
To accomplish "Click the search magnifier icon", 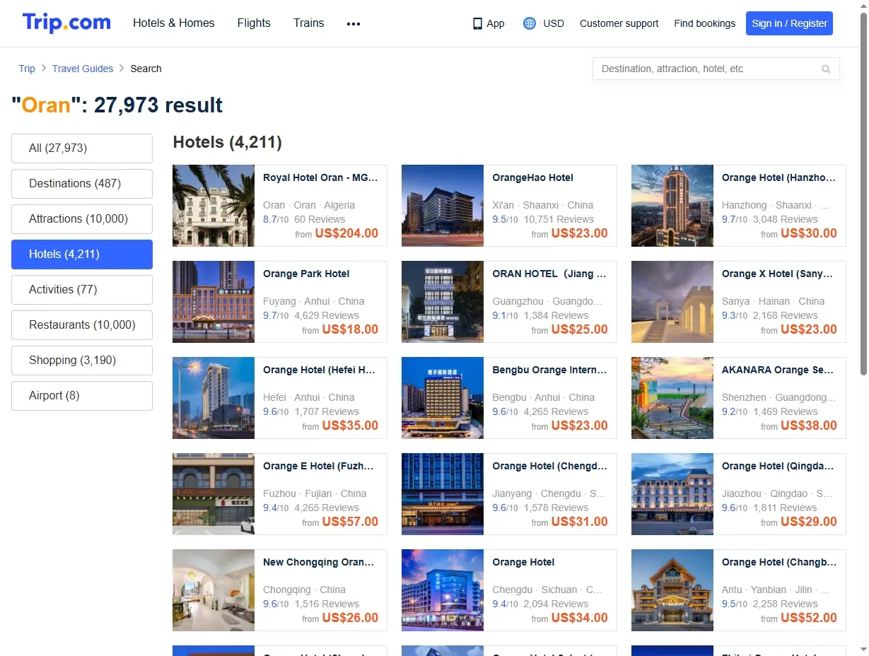I will pyautogui.click(x=825, y=69).
